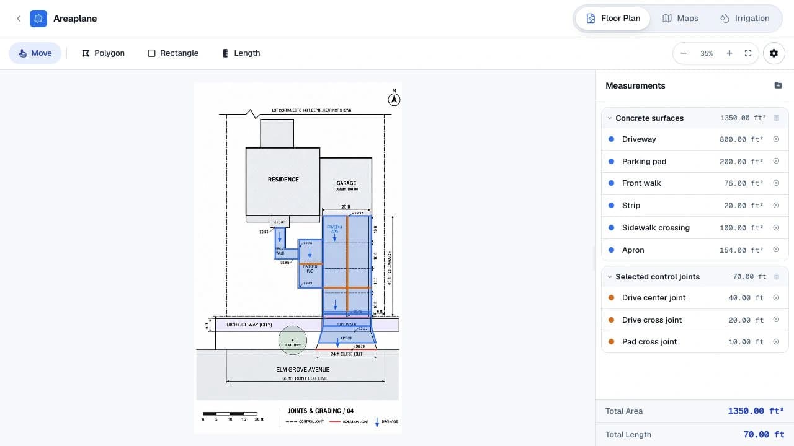Click the Pad cross joint label
The image size is (794, 446).
click(649, 342)
